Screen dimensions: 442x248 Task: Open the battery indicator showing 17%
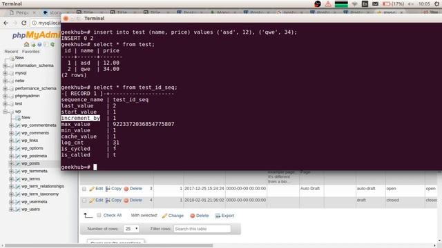393,4
